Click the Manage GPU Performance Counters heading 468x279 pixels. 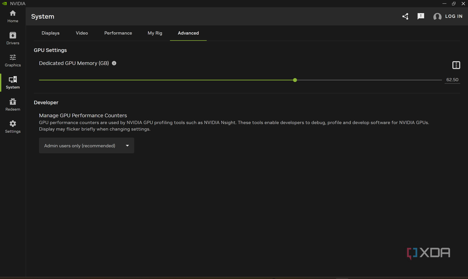tap(83, 115)
